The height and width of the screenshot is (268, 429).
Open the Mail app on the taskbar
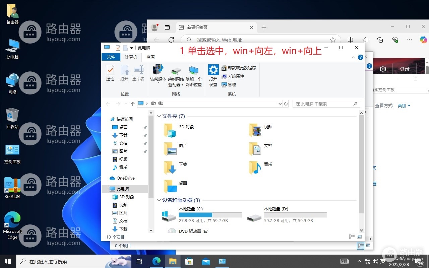pyautogui.click(x=205, y=261)
